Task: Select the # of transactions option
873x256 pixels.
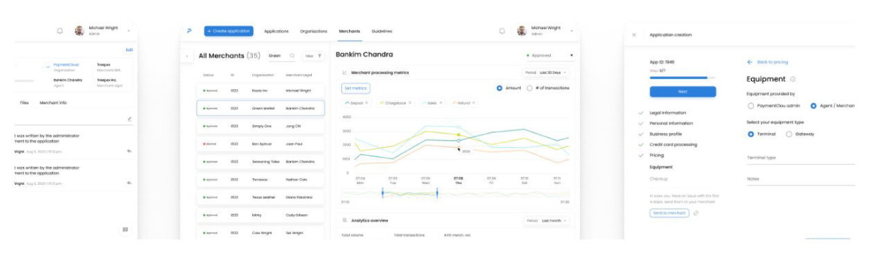Action: point(530,89)
